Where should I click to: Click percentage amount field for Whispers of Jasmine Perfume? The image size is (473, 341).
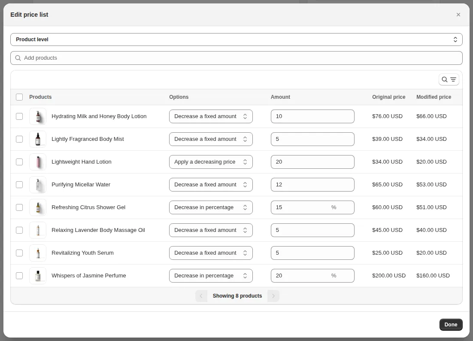tap(312, 276)
